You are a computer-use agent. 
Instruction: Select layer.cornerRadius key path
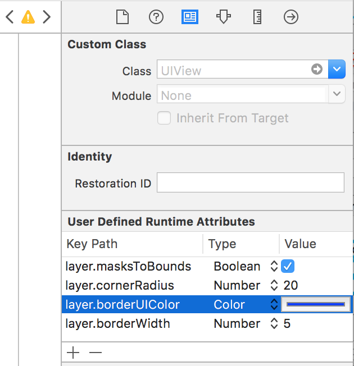(120, 285)
